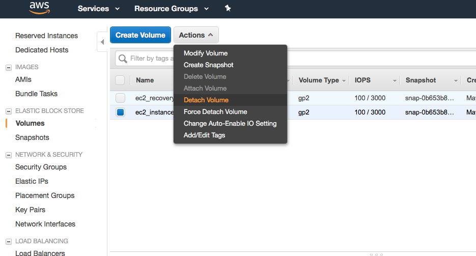The image size is (476, 256).
Task: Open the IOPS column dropdown arrow
Action: click(395, 81)
